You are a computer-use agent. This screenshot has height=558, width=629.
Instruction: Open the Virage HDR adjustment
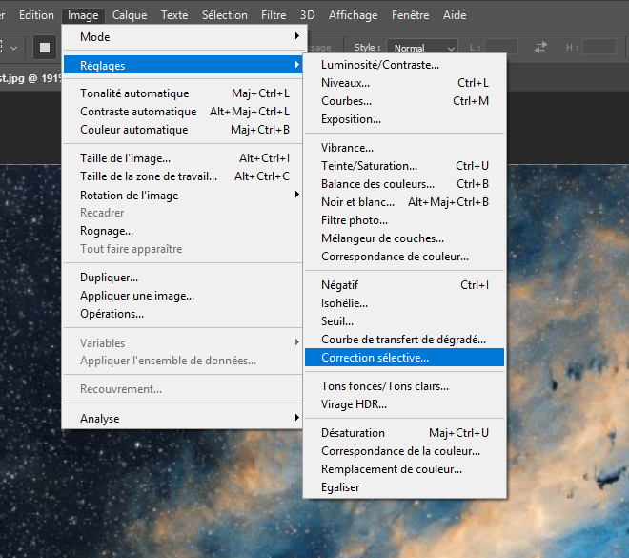coord(404,404)
